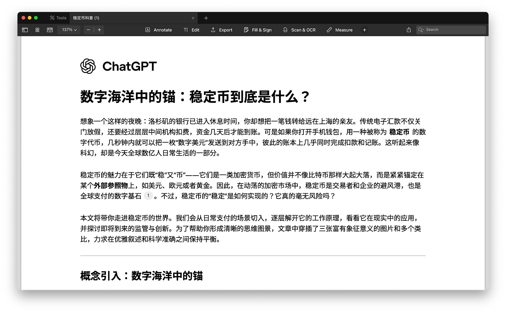Viewport: 506px width, 313px height.
Task: Open the Export option
Action: pyautogui.click(x=221, y=30)
